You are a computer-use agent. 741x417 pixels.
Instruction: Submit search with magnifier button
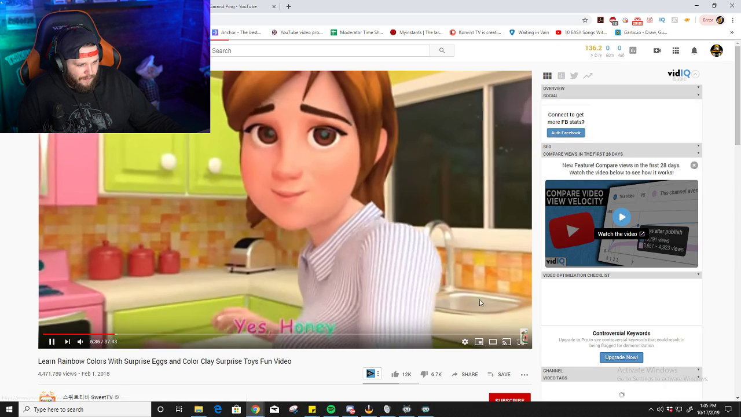click(442, 50)
